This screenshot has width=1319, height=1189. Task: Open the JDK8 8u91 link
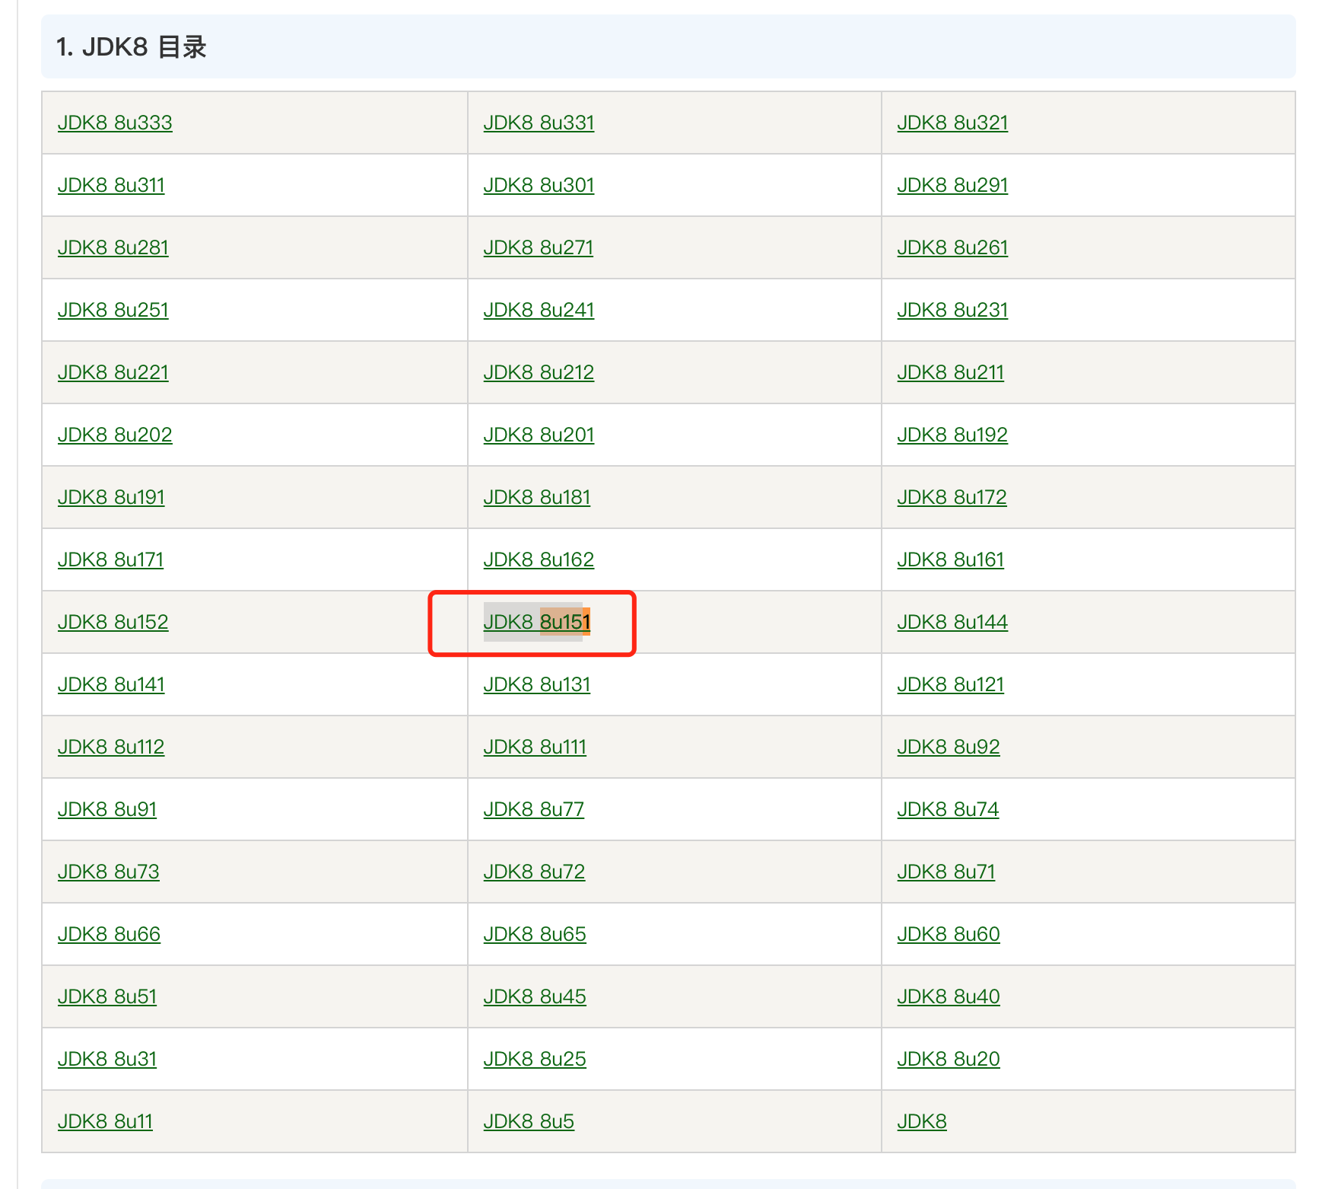107,809
